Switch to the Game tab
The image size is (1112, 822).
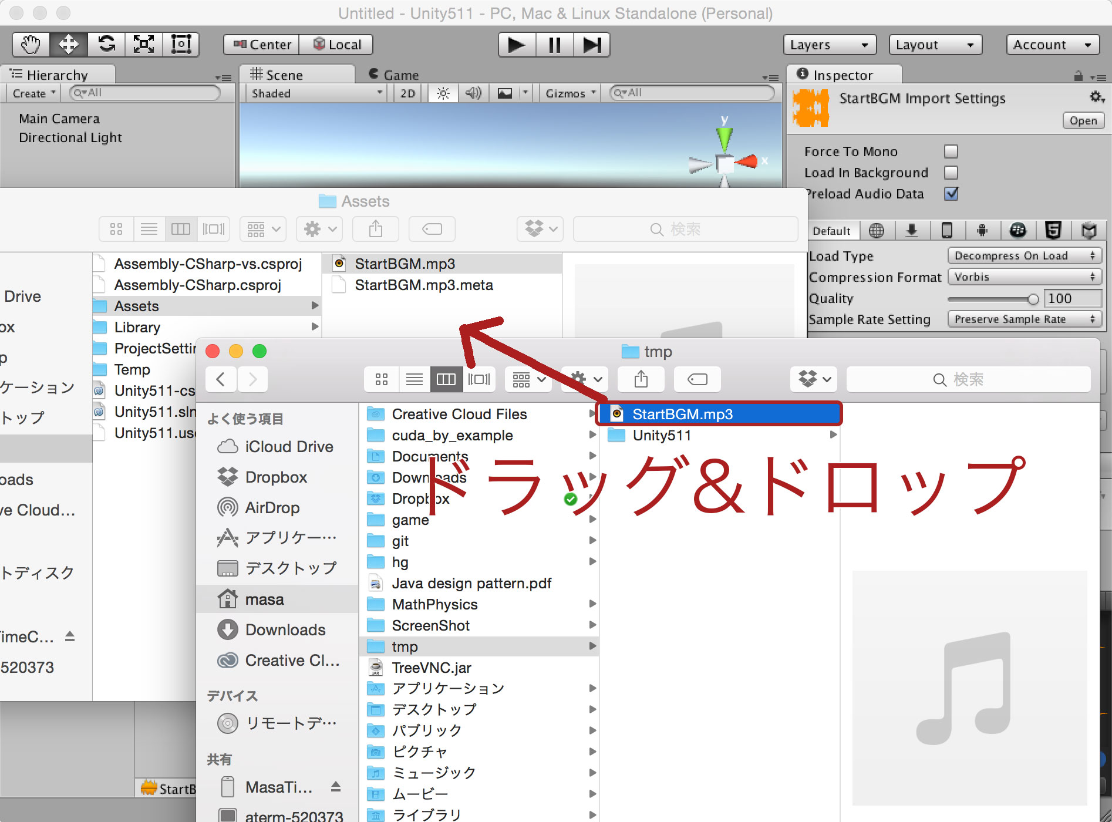click(x=395, y=75)
